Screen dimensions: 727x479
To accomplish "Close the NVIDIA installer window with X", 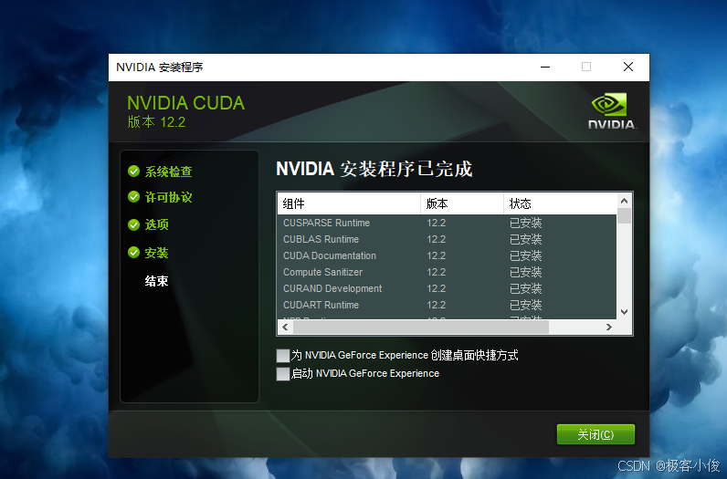I will click(x=628, y=68).
